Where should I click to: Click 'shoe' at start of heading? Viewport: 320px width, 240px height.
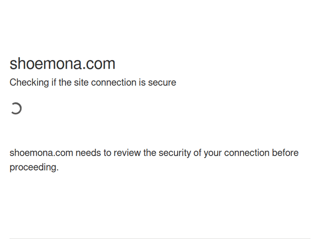tap(25, 64)
